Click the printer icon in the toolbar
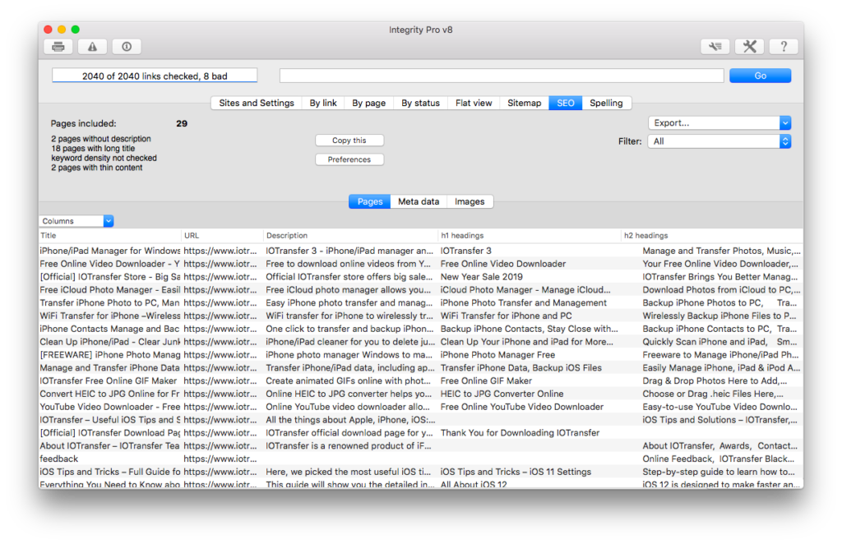The image size is (842, 544). pos(58,47)
